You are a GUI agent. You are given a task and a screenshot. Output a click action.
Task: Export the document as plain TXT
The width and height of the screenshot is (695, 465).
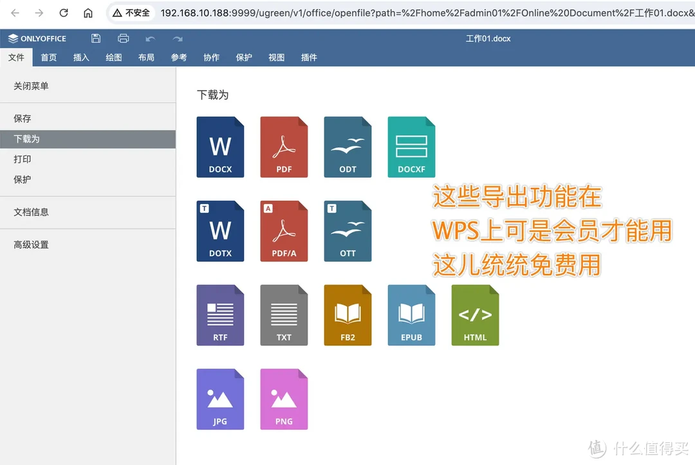click(284, 315)
